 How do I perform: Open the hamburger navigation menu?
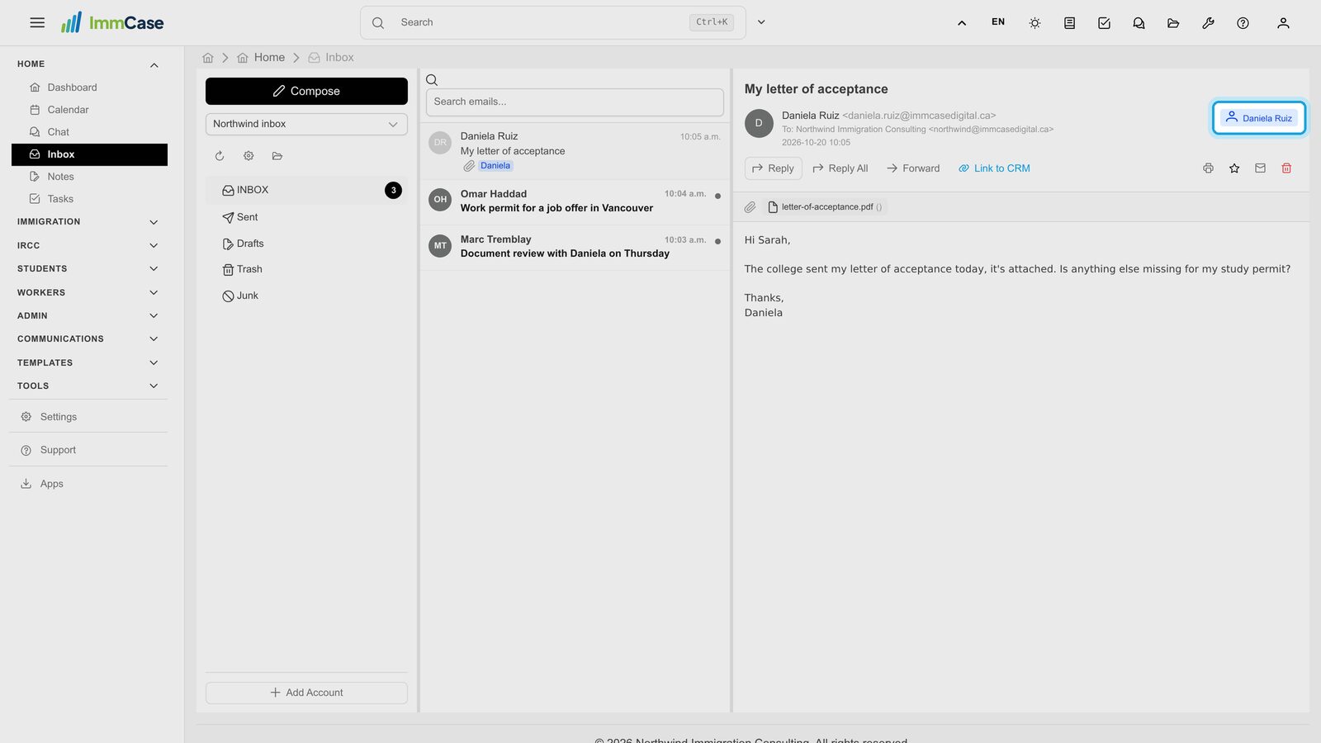pos(37,23)
